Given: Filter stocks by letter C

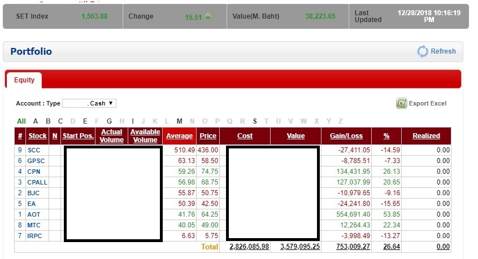Looking at the screenshot, I should point(60,121).
